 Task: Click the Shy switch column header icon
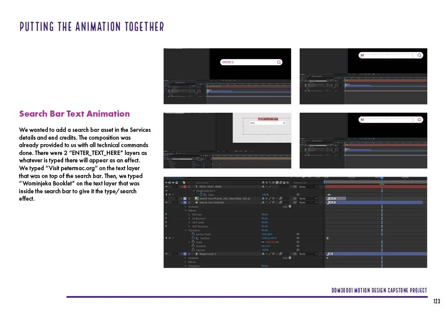263,182
